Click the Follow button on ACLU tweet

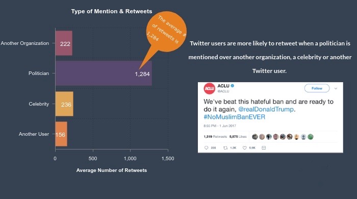[x=317, y=88]
